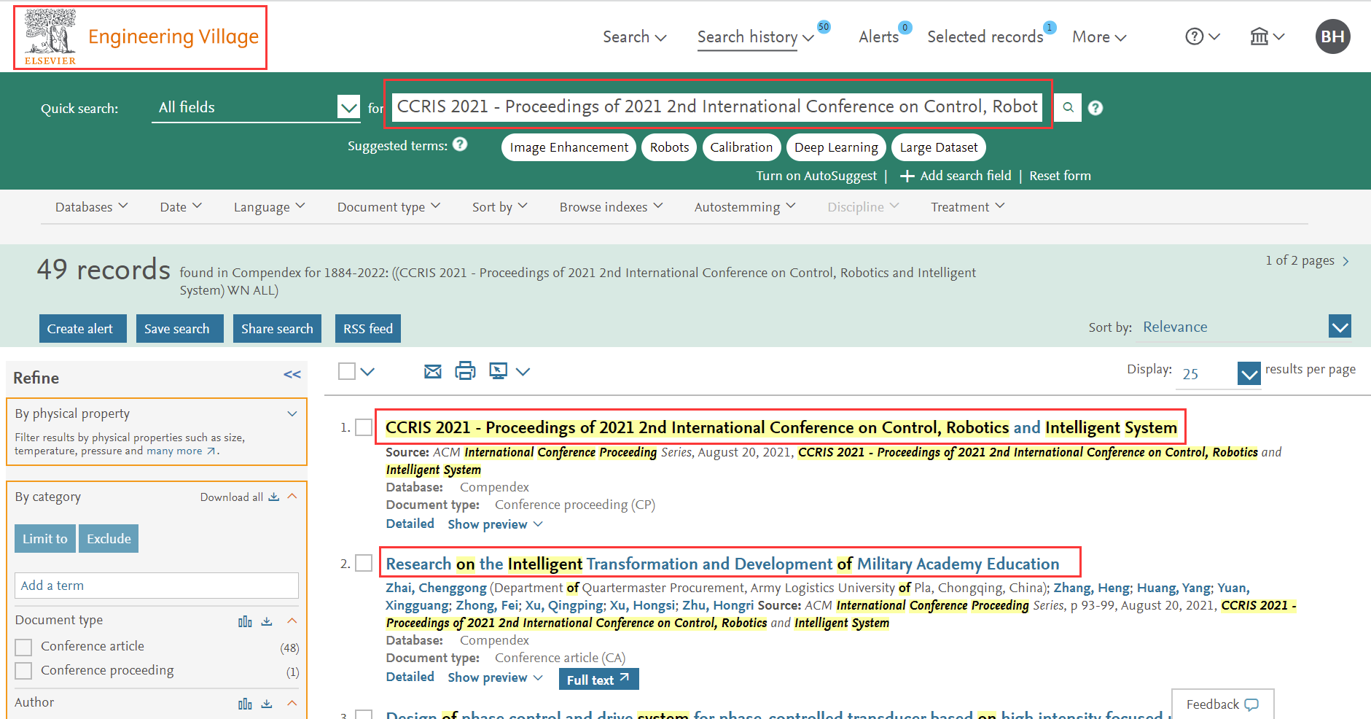Open the Search history menu
The height and width of the screenshot is (719, 1371).
(x=755, y=37)
